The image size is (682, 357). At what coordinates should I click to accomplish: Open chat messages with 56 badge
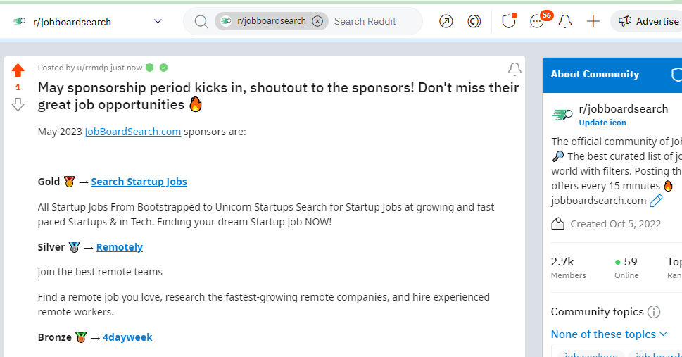[x=537, y=21]
